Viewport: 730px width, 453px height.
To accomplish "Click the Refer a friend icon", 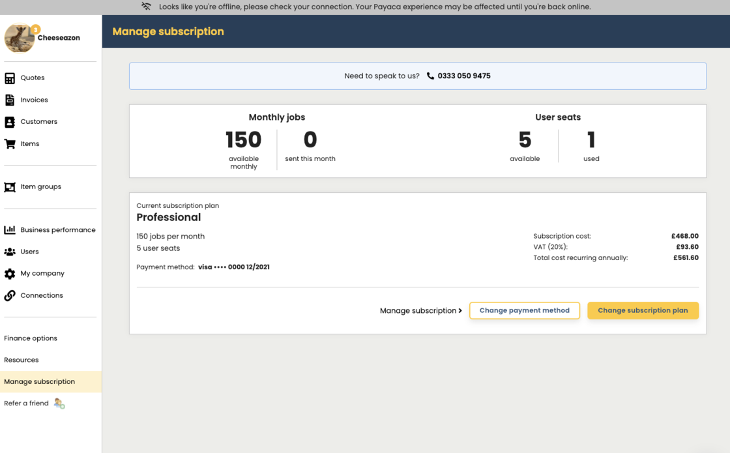I will 59,403.
